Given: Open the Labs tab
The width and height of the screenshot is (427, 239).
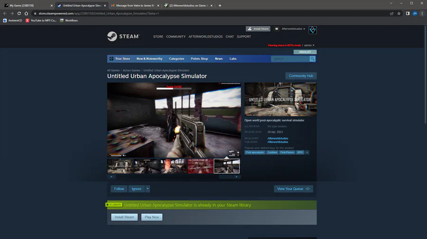Looking at the screenshot, I should point(233,59).
